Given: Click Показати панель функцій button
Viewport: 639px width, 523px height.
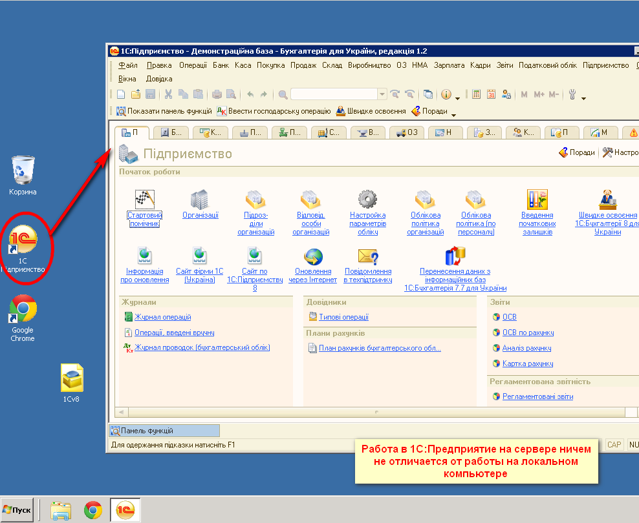Looking at the screenshot, I should (x=164, y=111).
